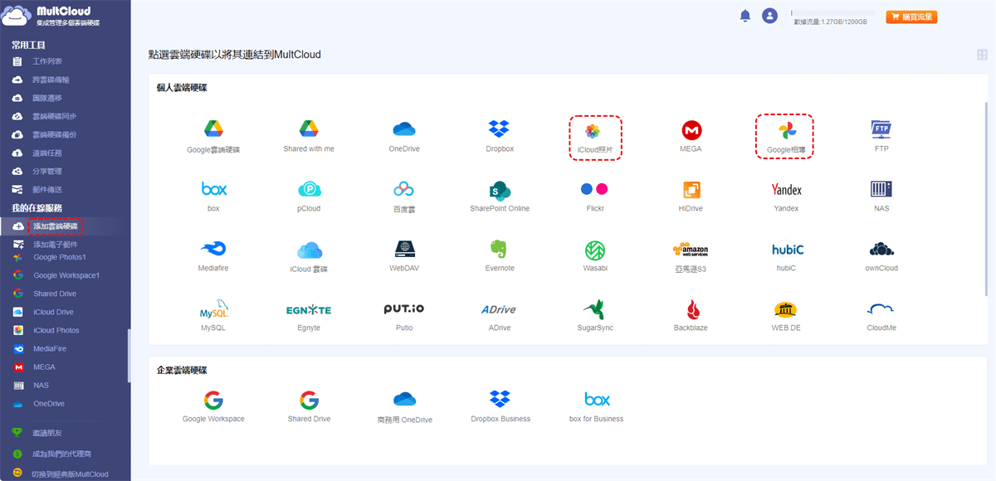Open Google Workspace1 in sidebar
996x481 pixels.
(x=65, y=275)
